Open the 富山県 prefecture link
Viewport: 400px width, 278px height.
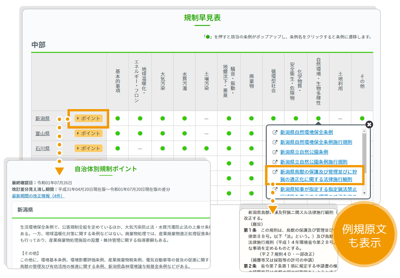(42, 133)
